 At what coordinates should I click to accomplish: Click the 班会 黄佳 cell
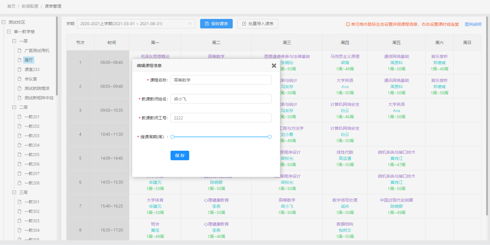pyautogui.click(x=155, y=230)
